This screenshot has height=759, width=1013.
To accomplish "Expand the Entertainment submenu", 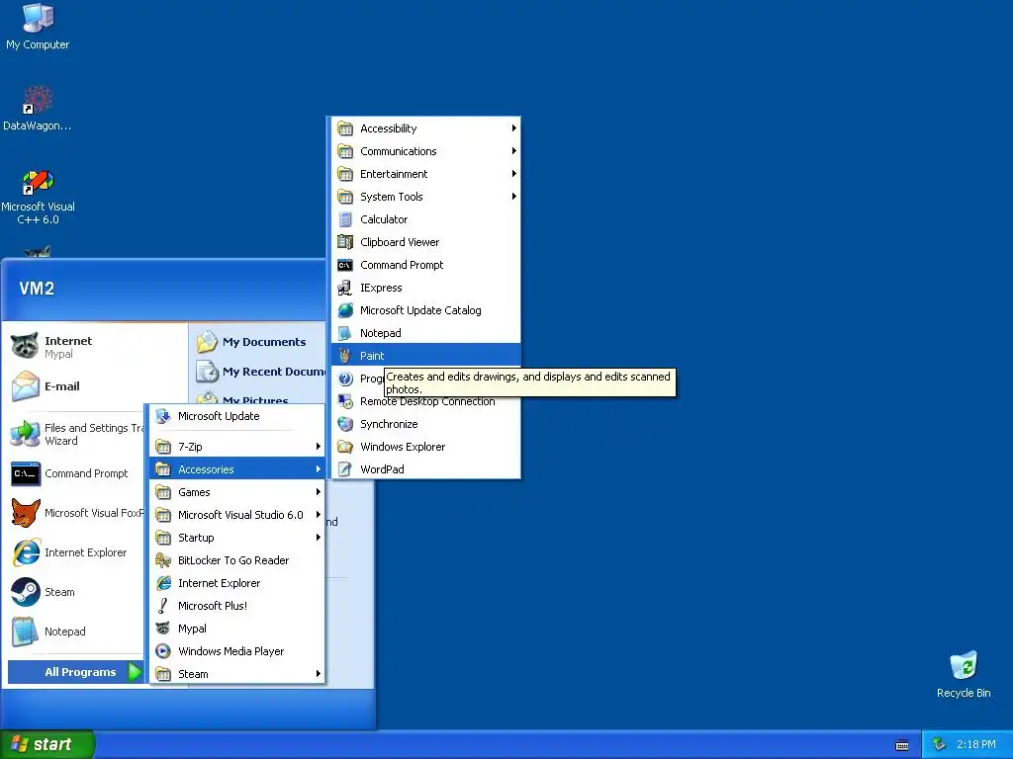I will click(425, 174).
